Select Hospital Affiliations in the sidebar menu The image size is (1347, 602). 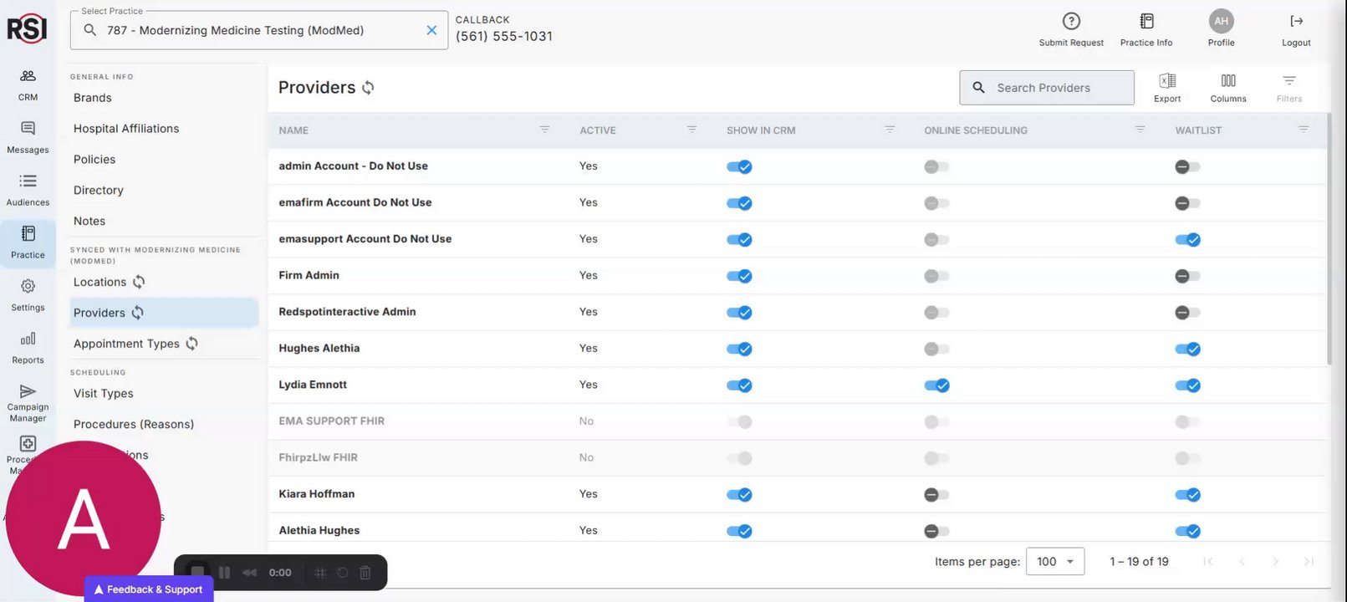pos(126,129)
